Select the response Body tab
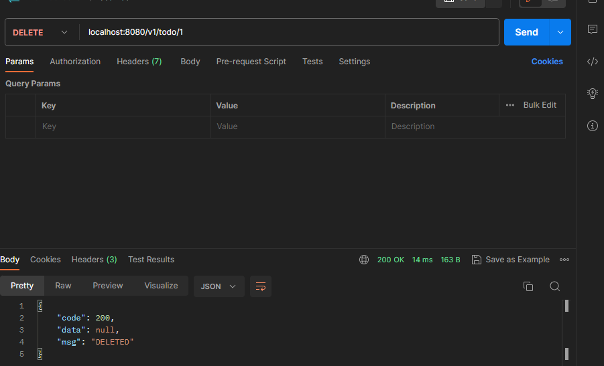 click(x=9, y=260)
